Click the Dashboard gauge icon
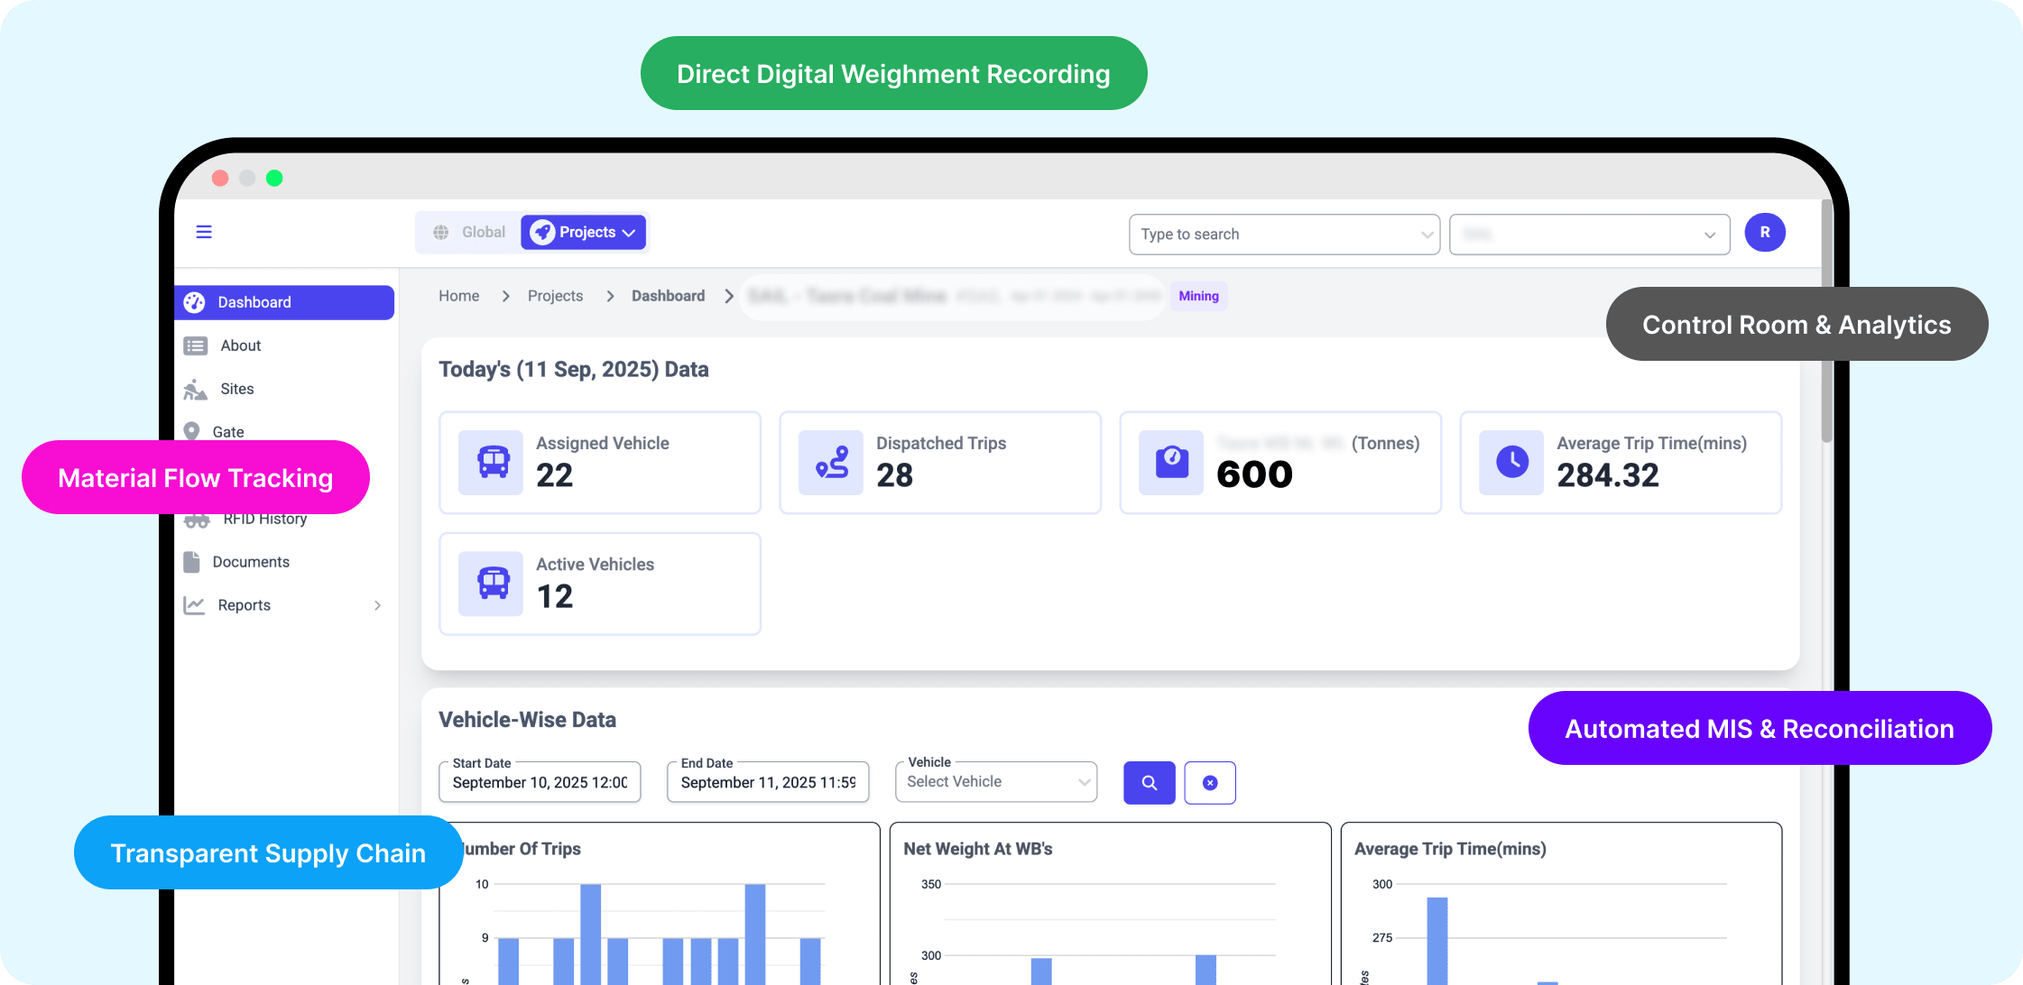This screenshot has width=2023, height=985. [x=194, y=302]
